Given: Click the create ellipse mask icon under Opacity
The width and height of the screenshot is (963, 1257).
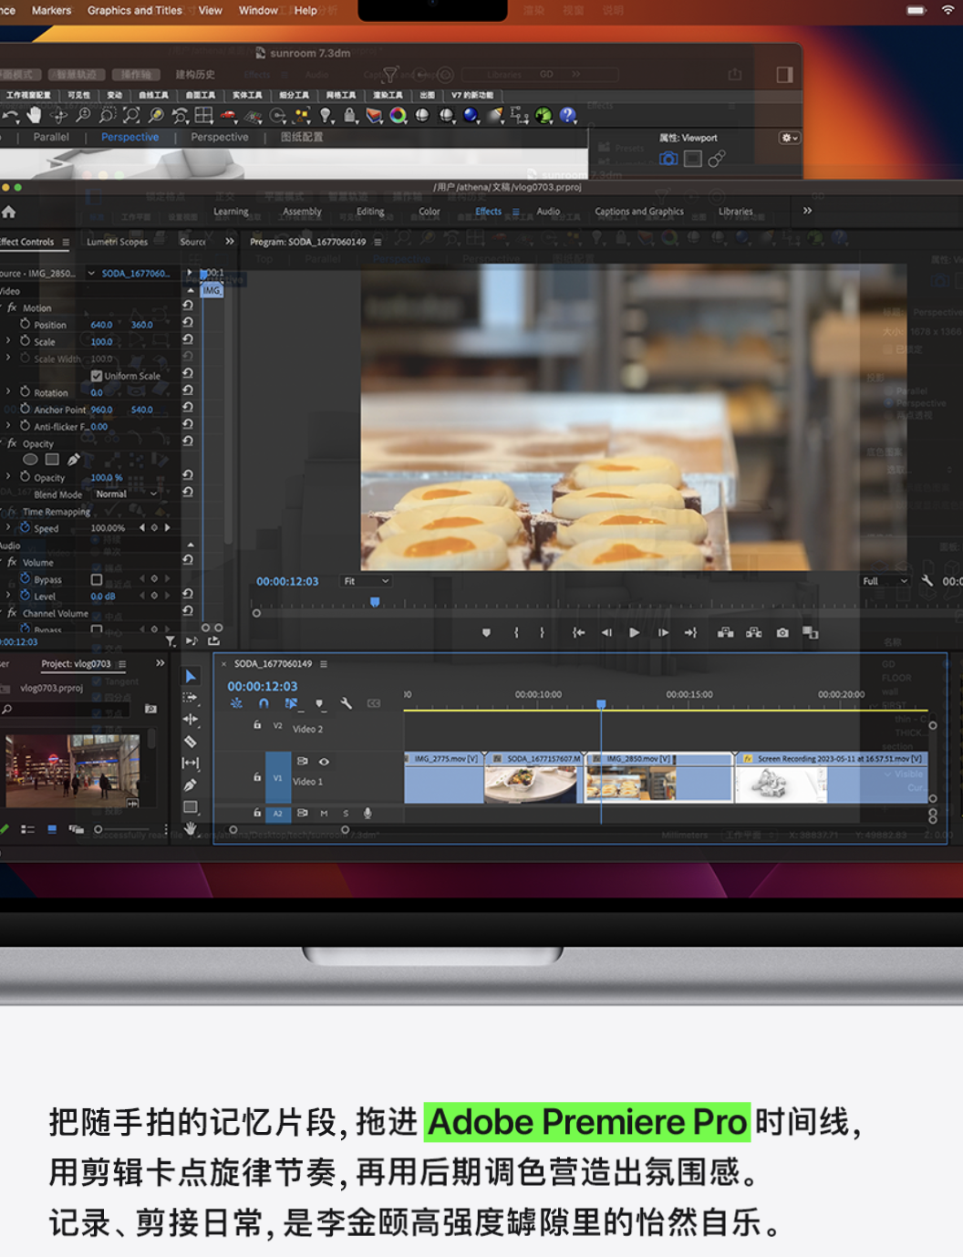Looking at the screenshot, I should (x=30, y=460).
